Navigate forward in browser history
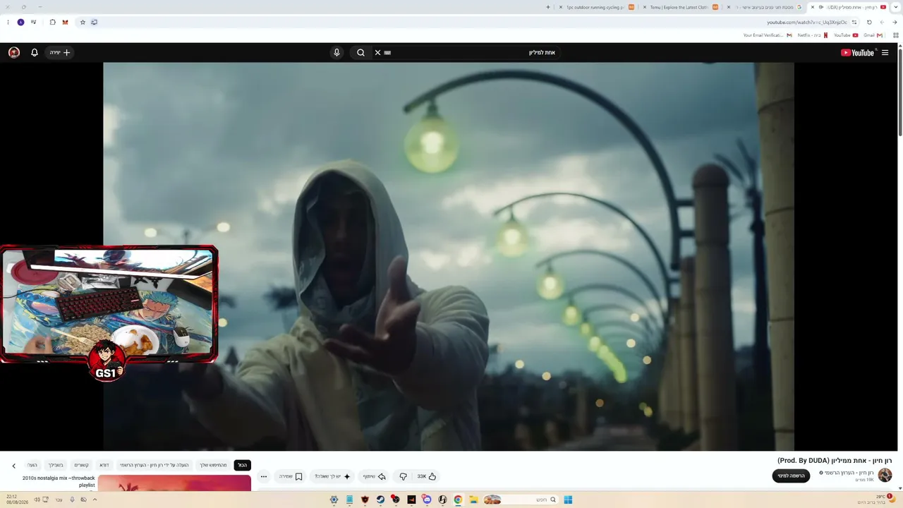 [882, 22]
